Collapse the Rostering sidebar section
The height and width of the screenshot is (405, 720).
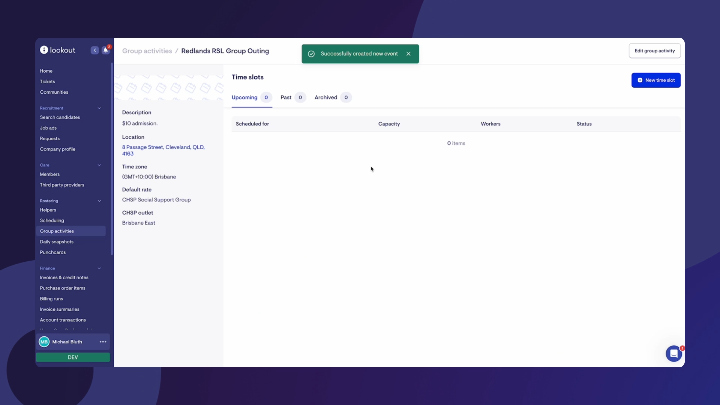99,201
